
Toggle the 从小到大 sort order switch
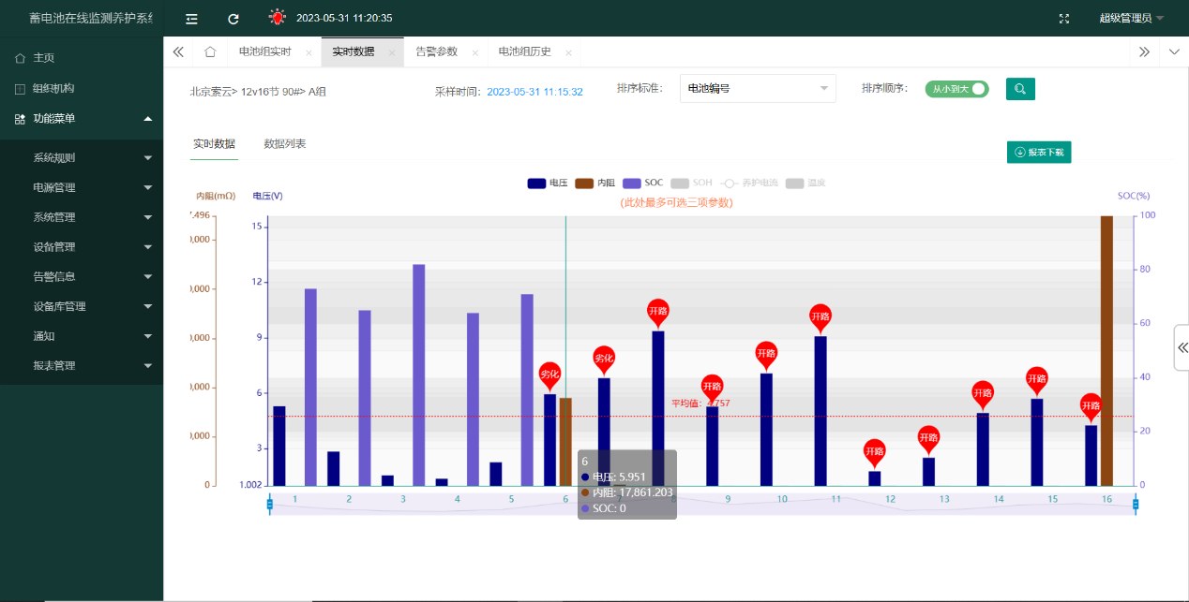pos(956,89)
